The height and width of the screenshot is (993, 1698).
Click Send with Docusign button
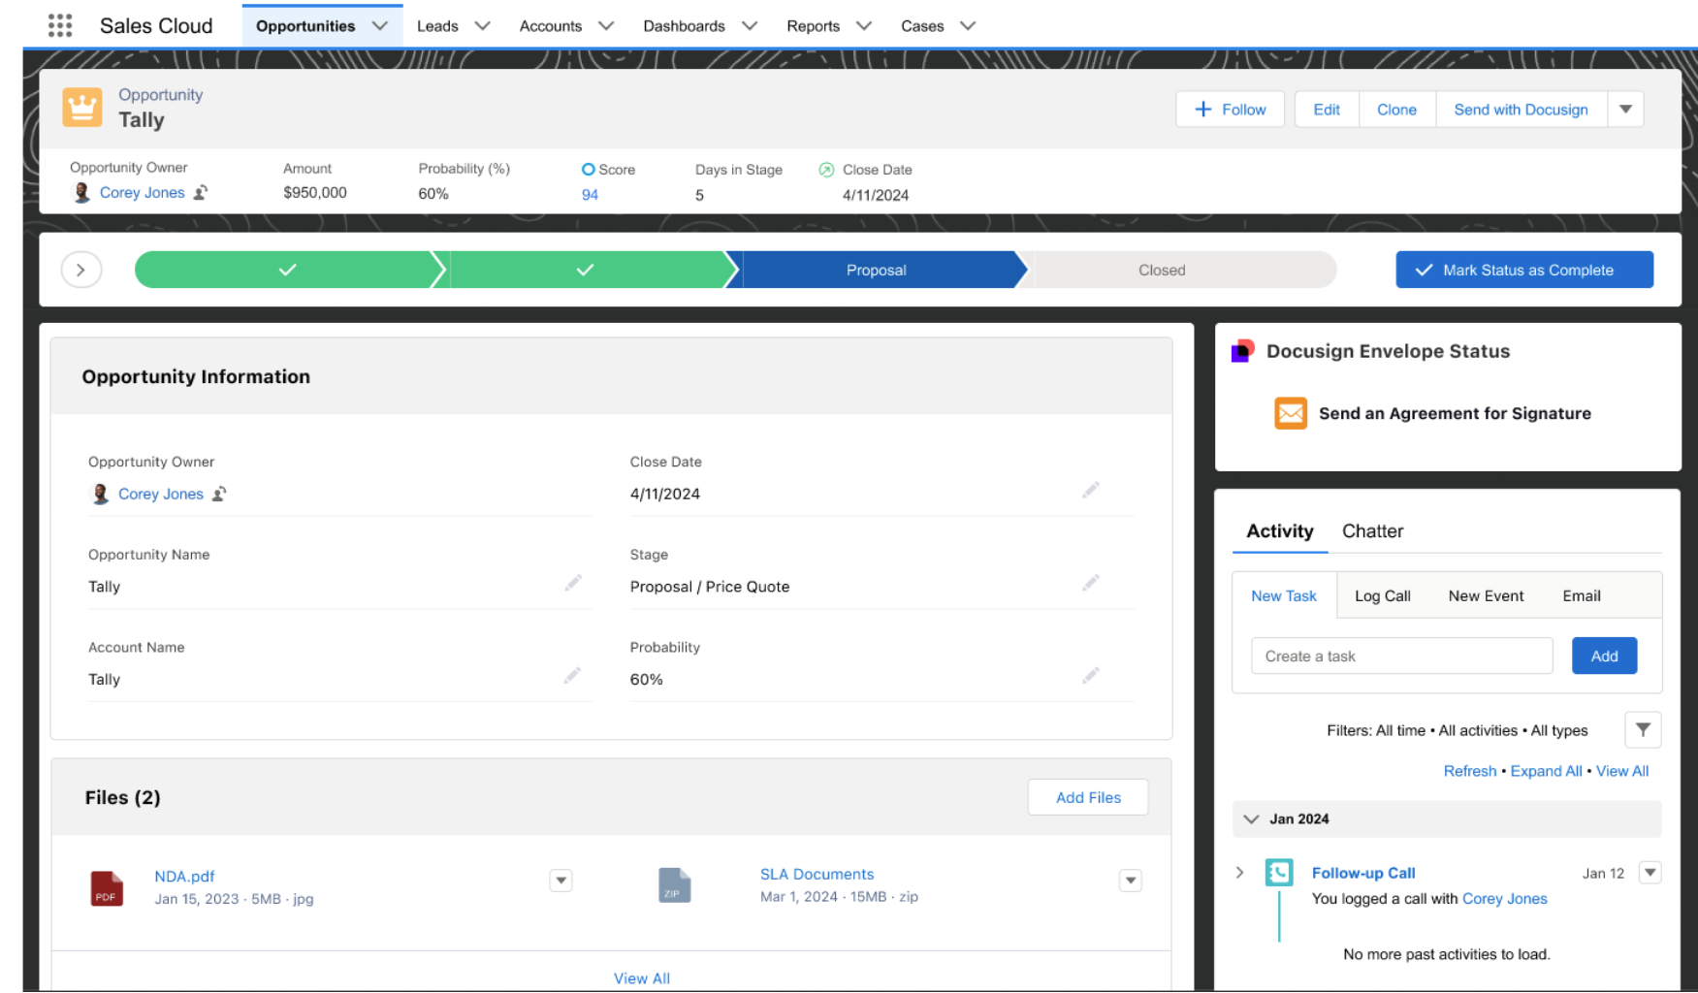coord(1521,110)
